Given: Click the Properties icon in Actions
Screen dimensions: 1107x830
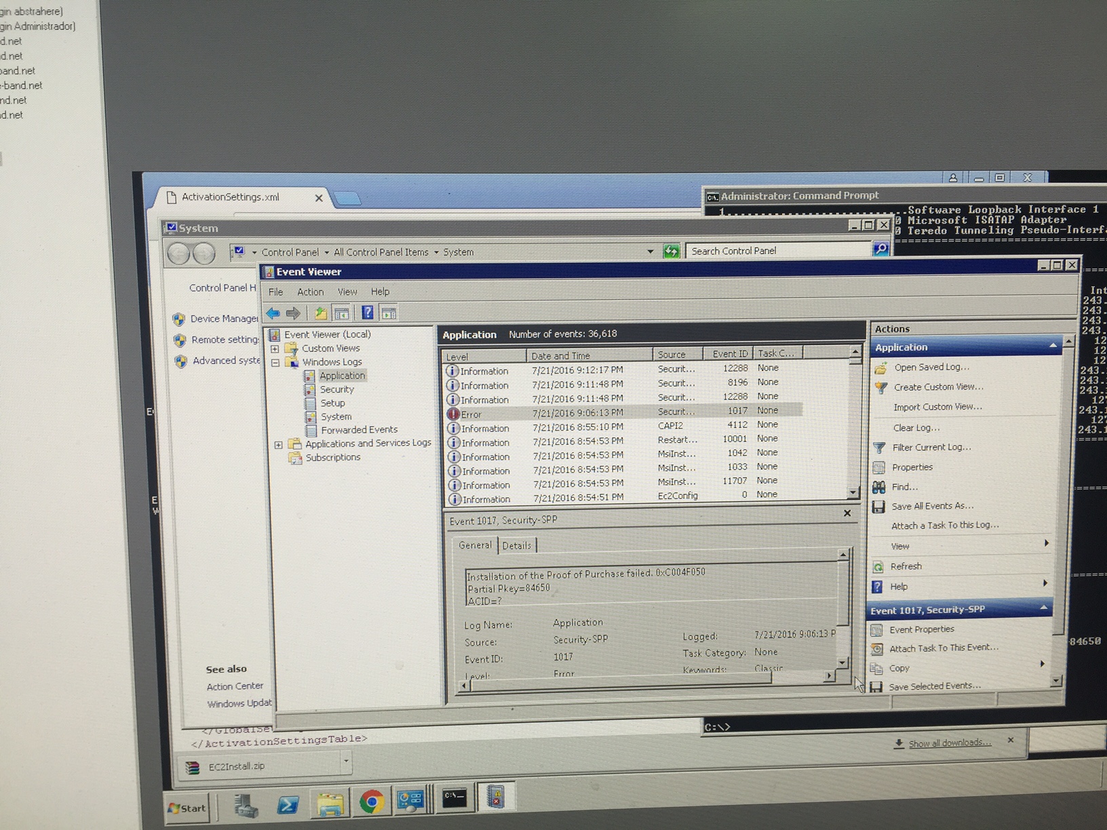Looking at the screenshot, I should click(879, 467).
